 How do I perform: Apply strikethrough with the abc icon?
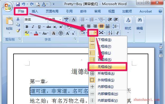point(49,27)
